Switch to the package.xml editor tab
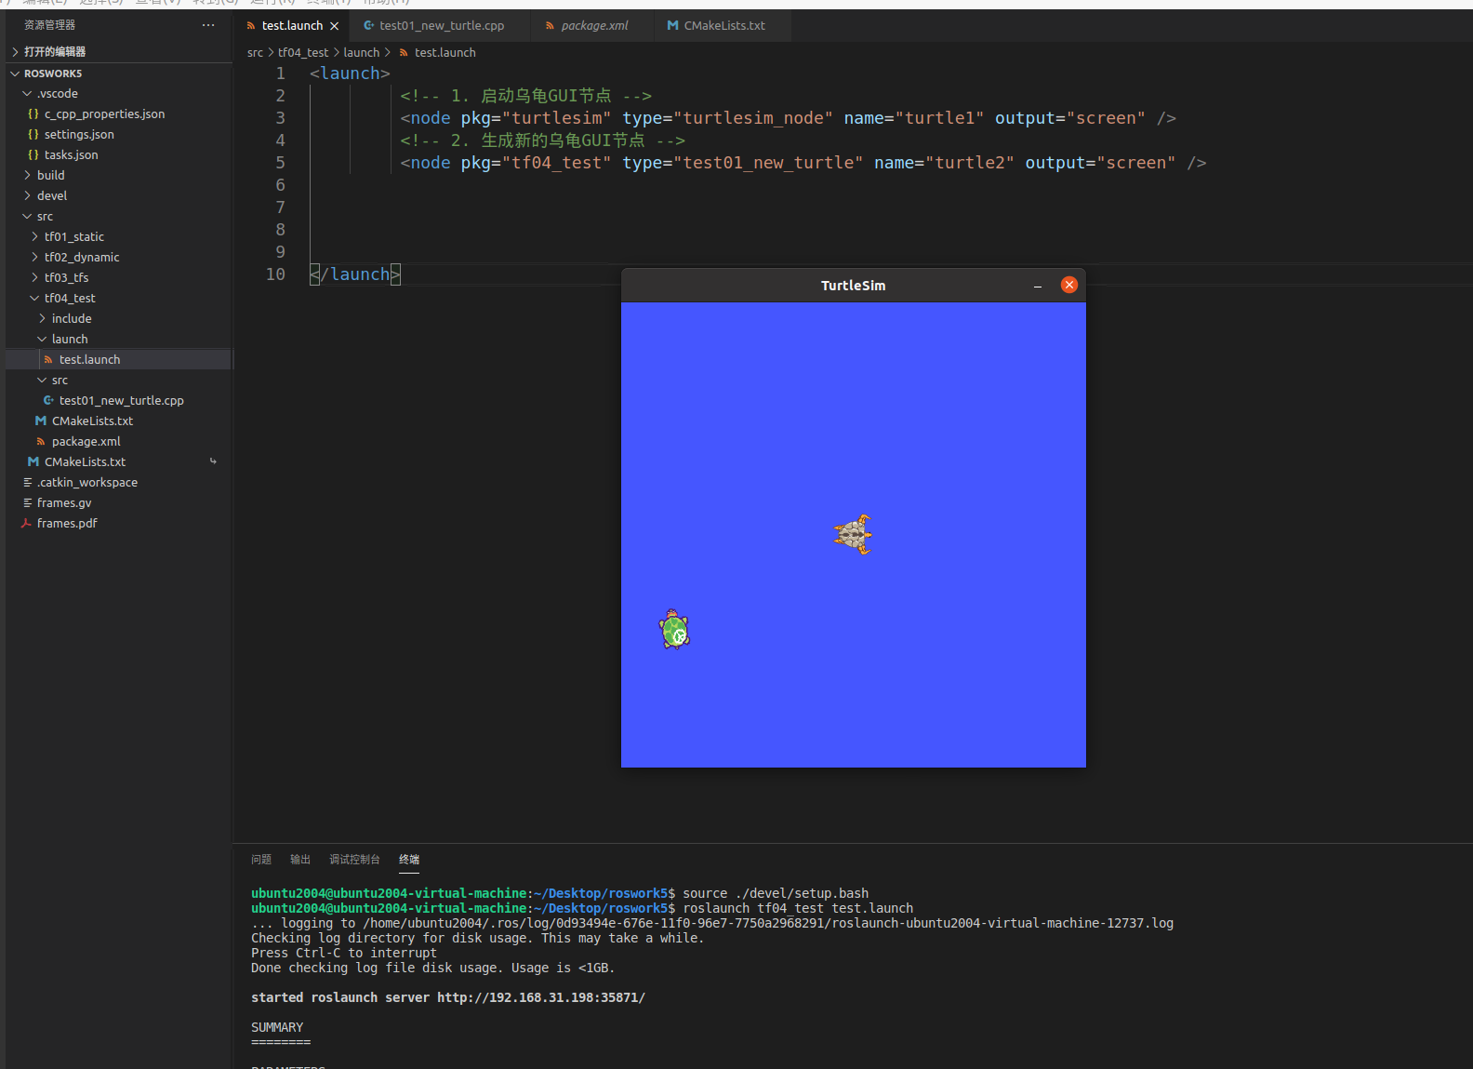 point(594,26)
